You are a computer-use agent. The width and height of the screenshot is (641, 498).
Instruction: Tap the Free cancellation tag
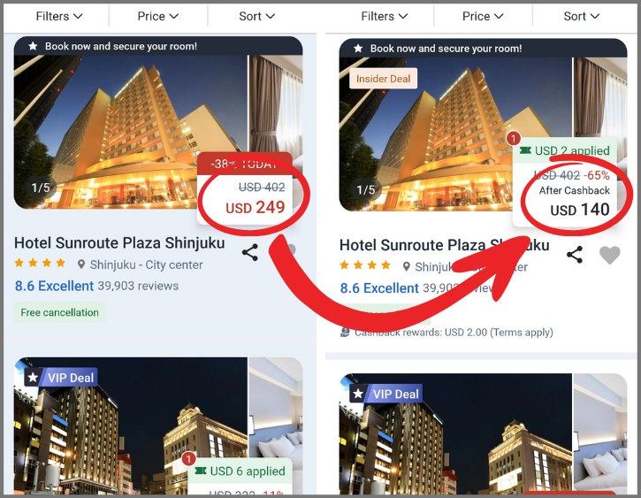60,312
